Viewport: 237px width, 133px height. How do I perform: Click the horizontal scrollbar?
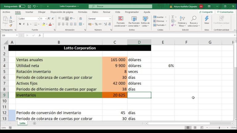click(x=179, y=123)
